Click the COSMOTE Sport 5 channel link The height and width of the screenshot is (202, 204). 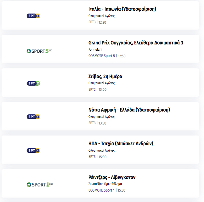(x=102, y=56)
